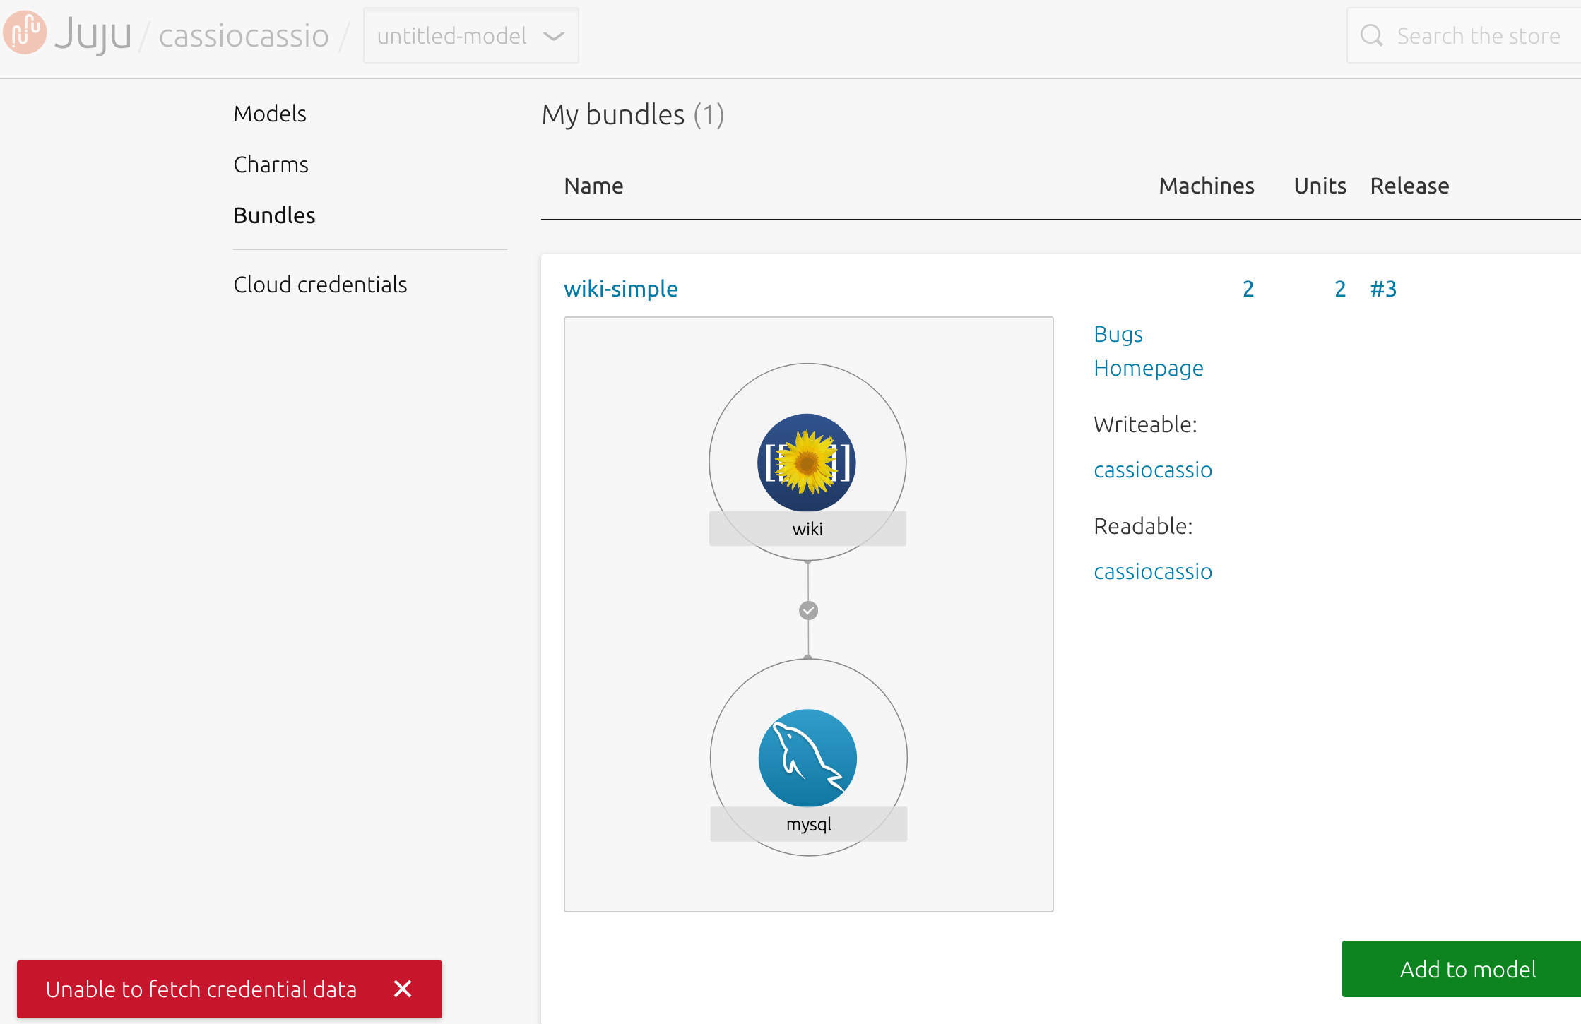This screenshot has height=1024, width=1581.
Task: Open the Charms section
Action: [x=271, y=165]
